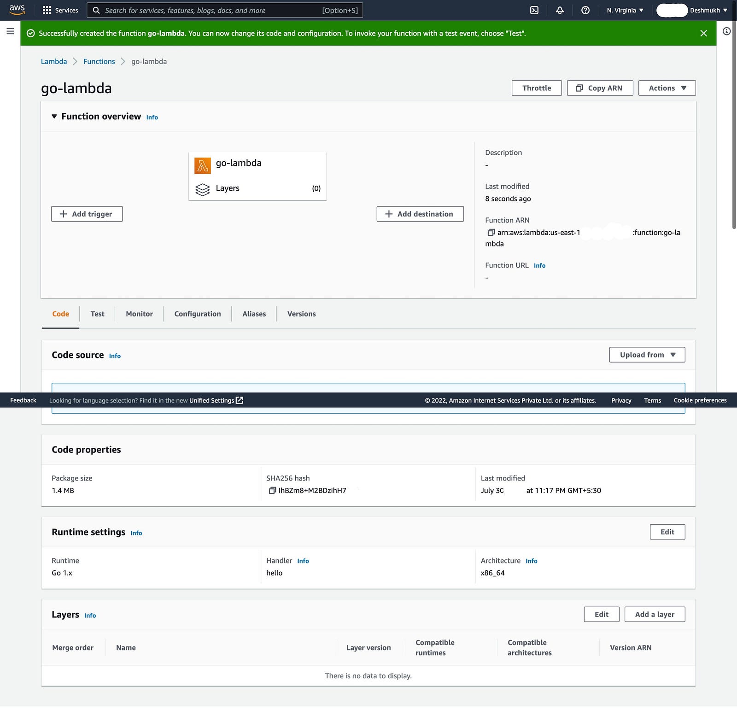Click the Layers row in function card
The height and width of the screenshot is (721, 737).
(x=257, y=188)
